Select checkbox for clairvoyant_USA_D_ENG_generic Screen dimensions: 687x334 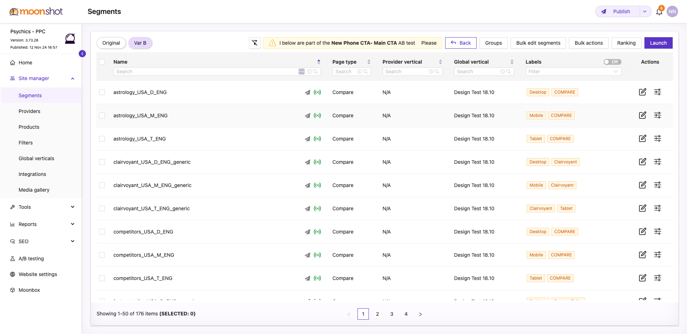coord(102,162)
